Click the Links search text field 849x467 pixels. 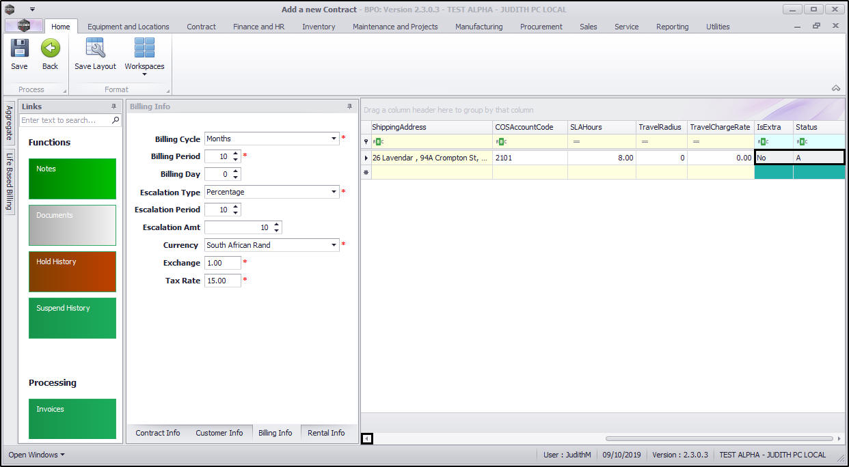(66, 120)
